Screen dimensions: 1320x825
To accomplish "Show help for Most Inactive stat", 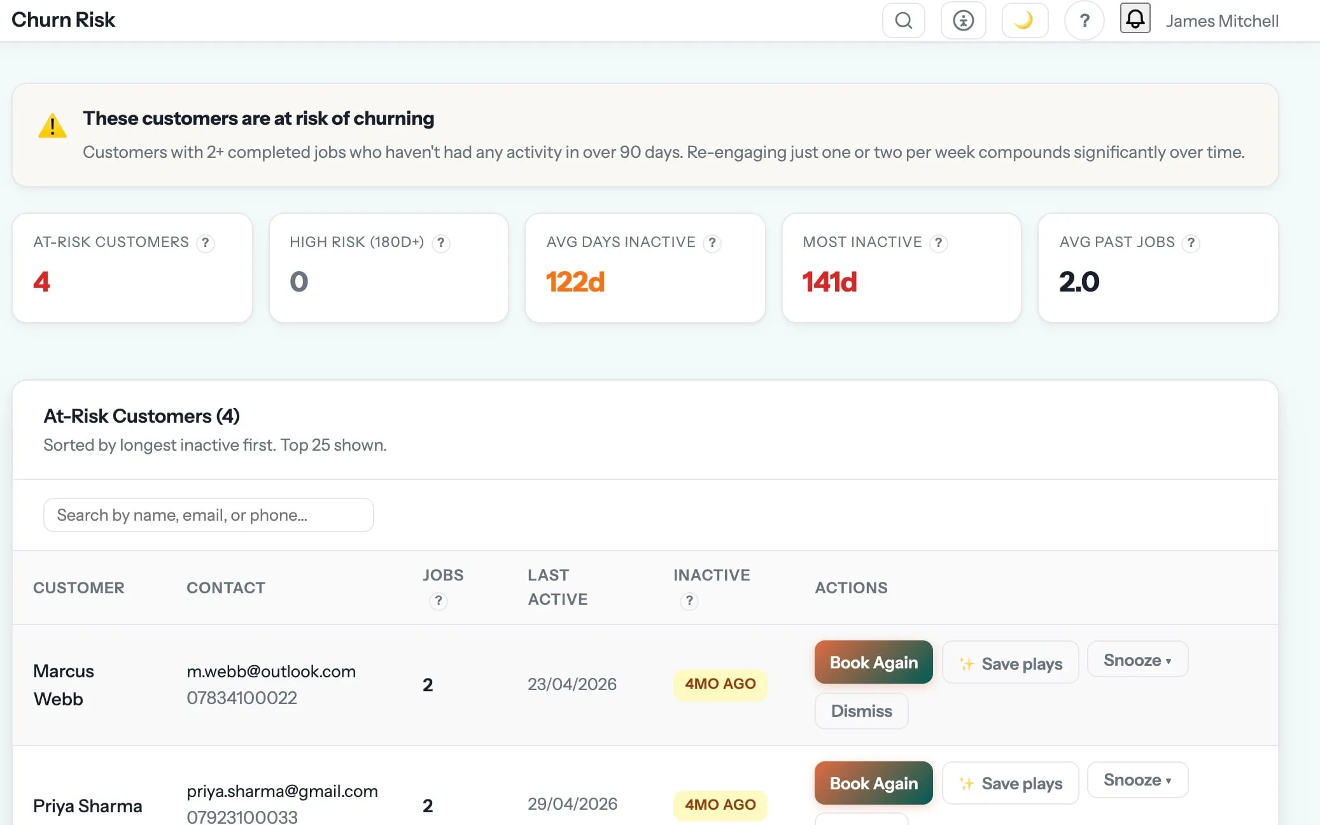I will tap(938, 243).
